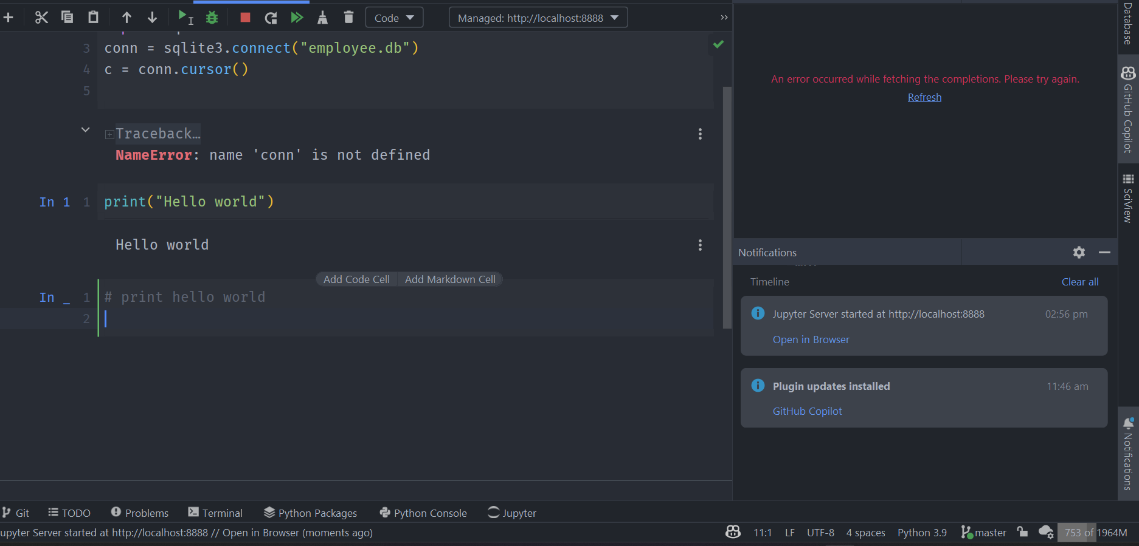This screenshot has height=546, width=1139.
Task: Click the green checkmark inspection indicator
Action: [x=718, y=44]
